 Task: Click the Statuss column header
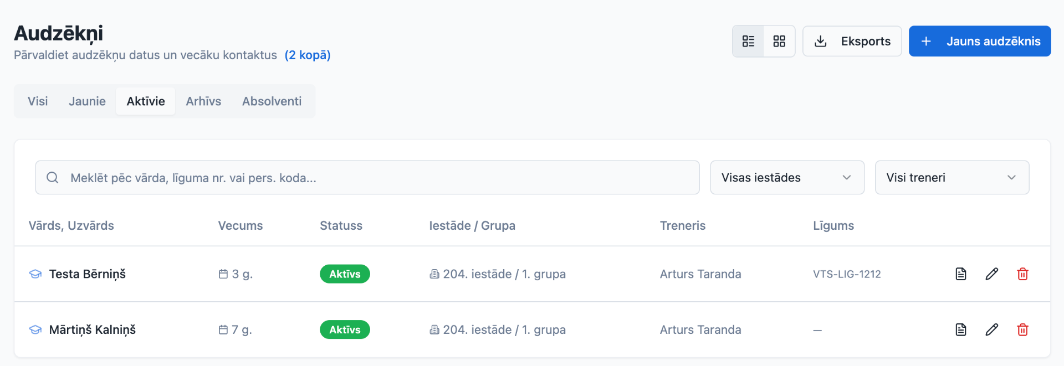(x=341, y=225)
